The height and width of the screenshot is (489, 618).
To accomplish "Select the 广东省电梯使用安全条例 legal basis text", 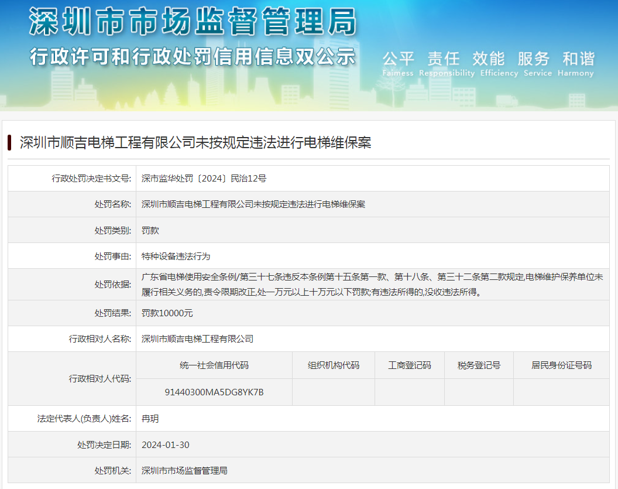I will 372,285.
